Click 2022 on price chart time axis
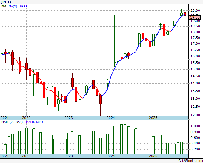Viewport: 203px width, 163px height. tap(26, 118)
